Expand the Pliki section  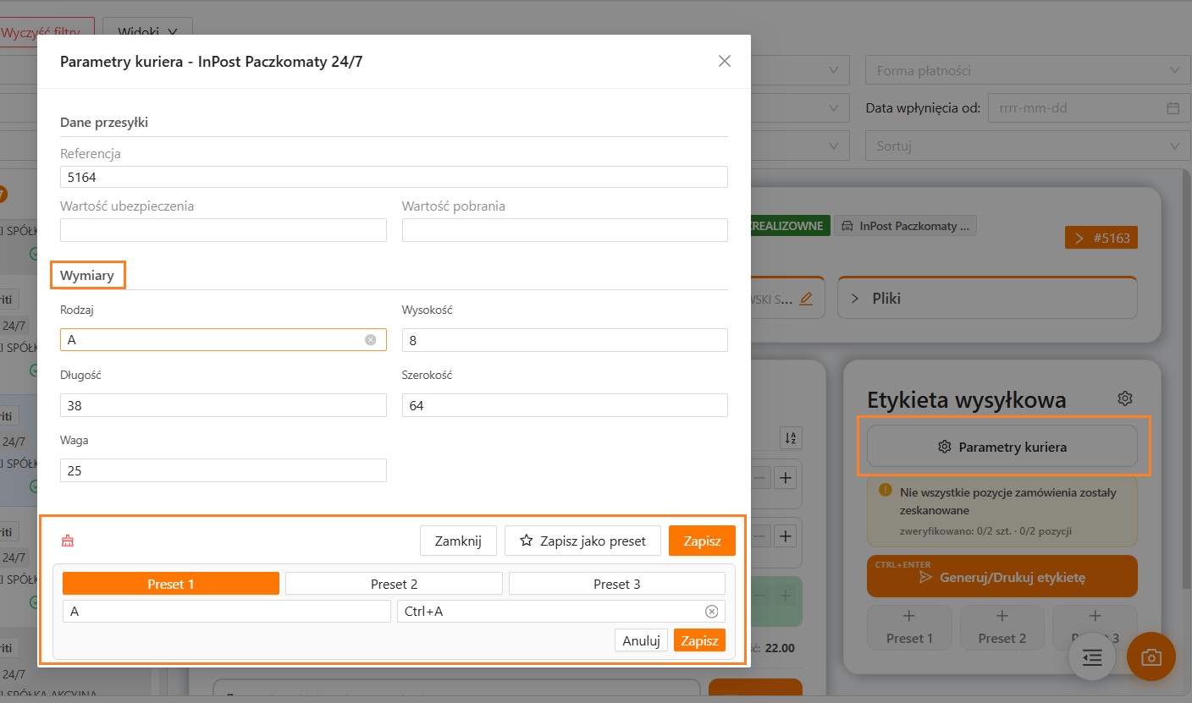coord(987,299)
